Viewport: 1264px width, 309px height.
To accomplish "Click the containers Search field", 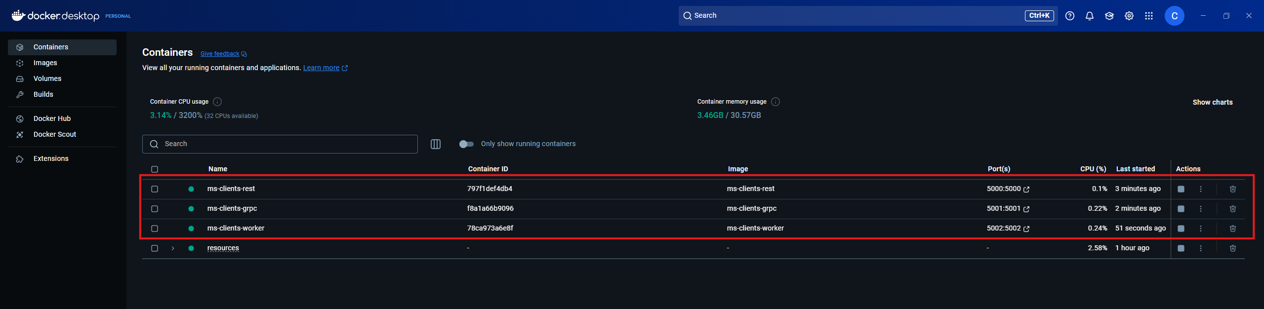I will click(280, 144).
